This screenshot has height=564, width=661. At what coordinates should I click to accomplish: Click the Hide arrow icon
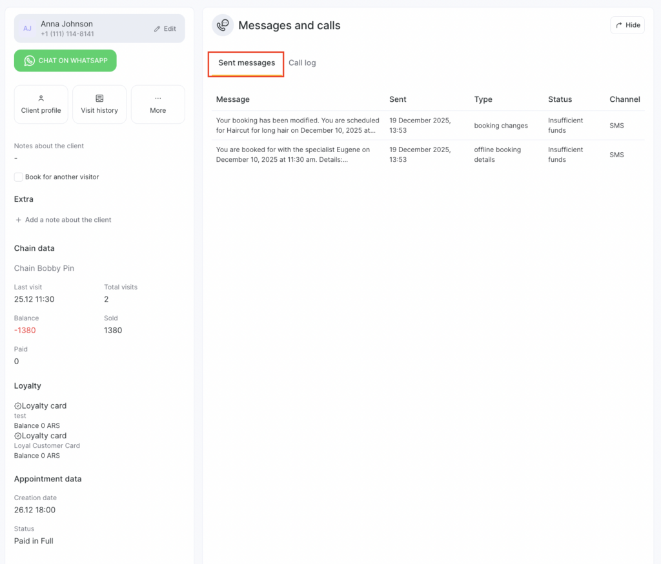pyautogui.click(x=619, y=25)
